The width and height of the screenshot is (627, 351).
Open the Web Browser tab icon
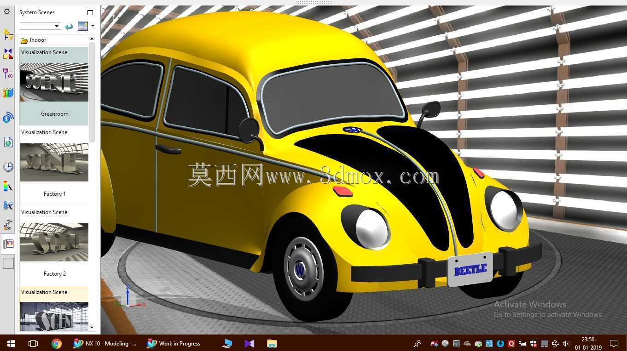point(8,142)
